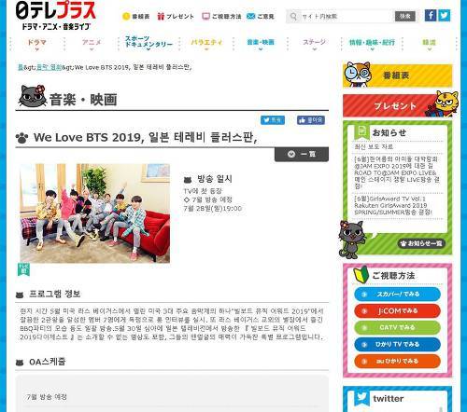
Task: Click the BTS group photo thumbnail
Action: click(95, 213)
